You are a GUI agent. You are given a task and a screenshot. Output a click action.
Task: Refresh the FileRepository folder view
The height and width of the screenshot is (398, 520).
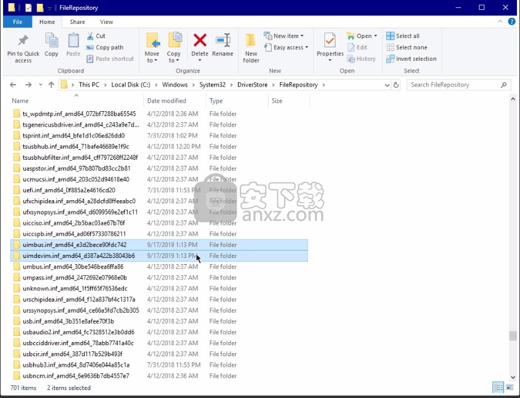tap(396, 85)
